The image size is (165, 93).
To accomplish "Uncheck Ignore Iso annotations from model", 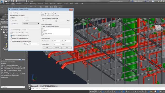I will tap(11, 36).
